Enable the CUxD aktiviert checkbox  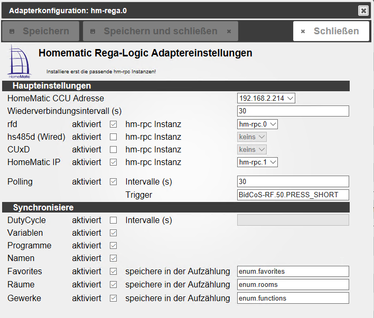pos(113,150)
